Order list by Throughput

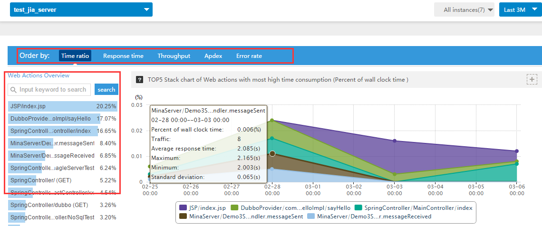174,56
